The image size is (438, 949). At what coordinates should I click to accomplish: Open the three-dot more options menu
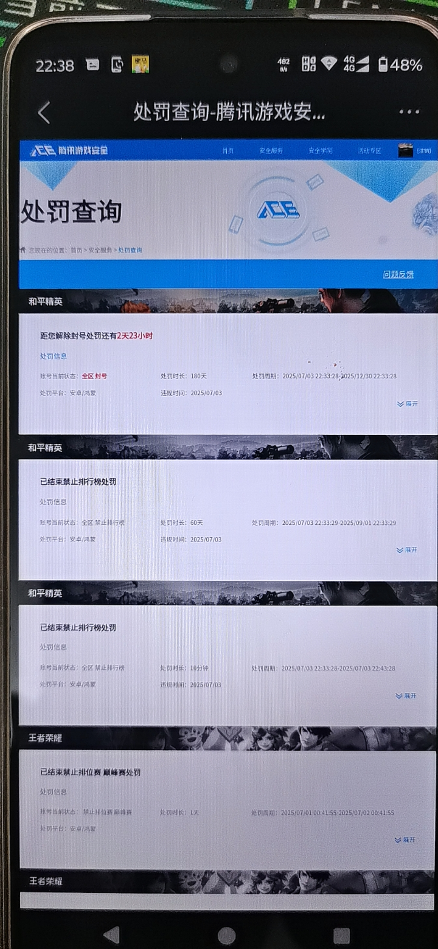[409, 112]
